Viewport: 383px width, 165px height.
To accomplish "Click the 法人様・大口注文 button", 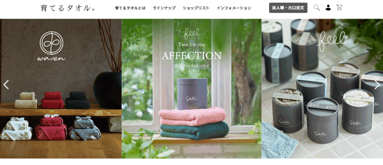I will coord(288,8).
